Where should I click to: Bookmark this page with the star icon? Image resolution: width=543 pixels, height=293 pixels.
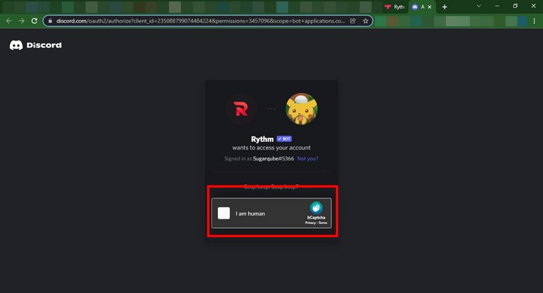pos(365,21)
